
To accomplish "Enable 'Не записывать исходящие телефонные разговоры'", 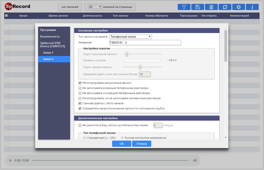I will [x=80, y=93].
